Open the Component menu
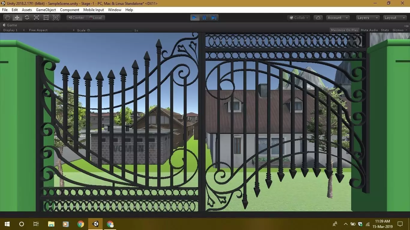Viewport: 410px width, 230px height. 70,10
